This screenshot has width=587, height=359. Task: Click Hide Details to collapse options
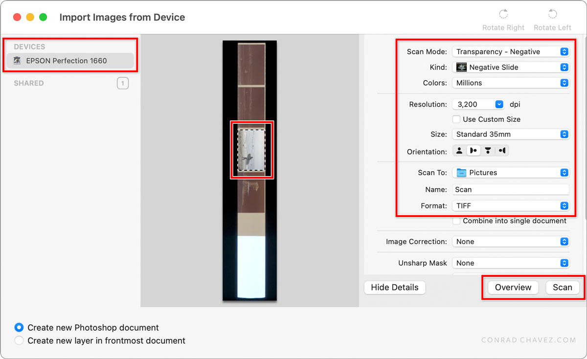tap(394, 287)
